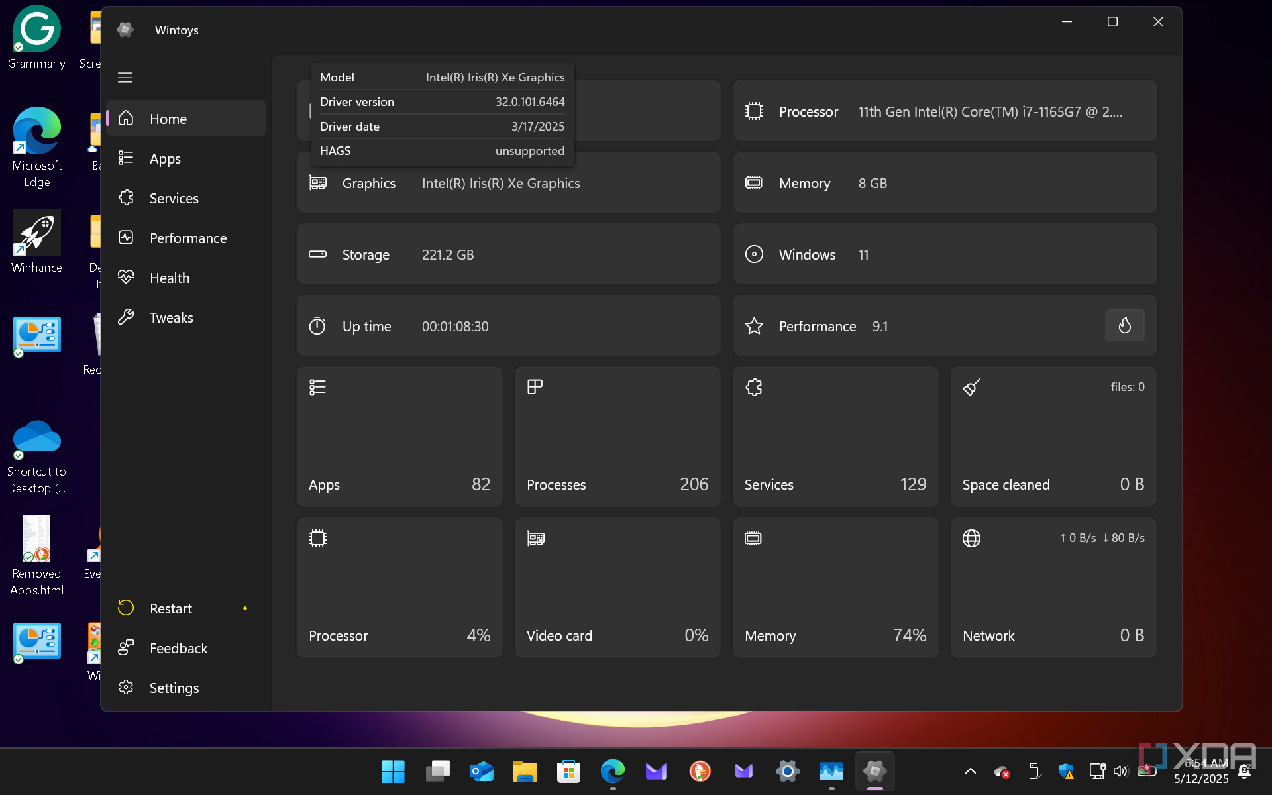The image size is (1272, 795).
Task: Click the Processor chip icon in info card
Action: [x=754, y=111]
